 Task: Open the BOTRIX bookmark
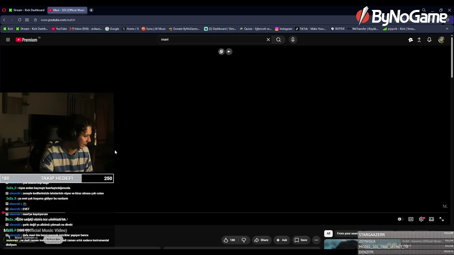338,29
